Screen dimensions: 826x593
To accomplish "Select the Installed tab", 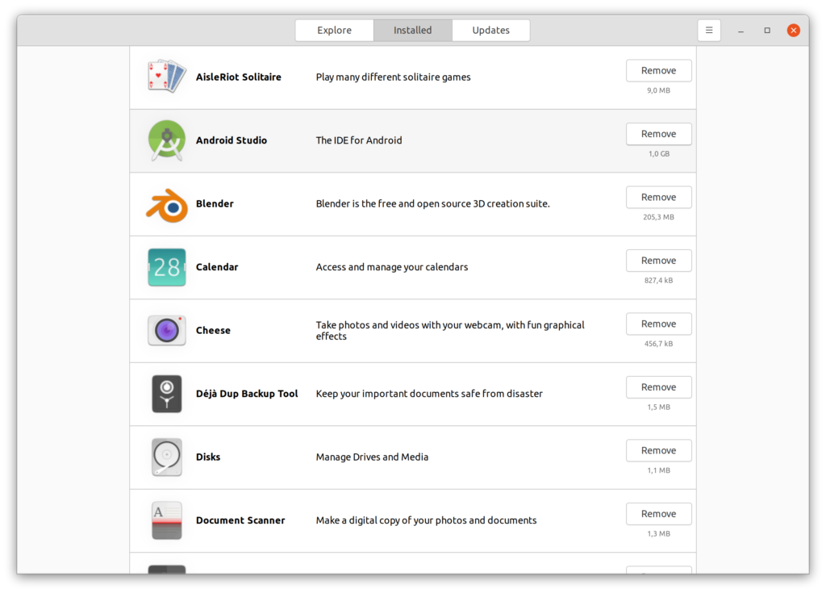I will pos(412,31).
